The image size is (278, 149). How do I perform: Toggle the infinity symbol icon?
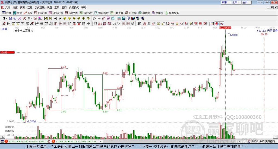[222, 24]
